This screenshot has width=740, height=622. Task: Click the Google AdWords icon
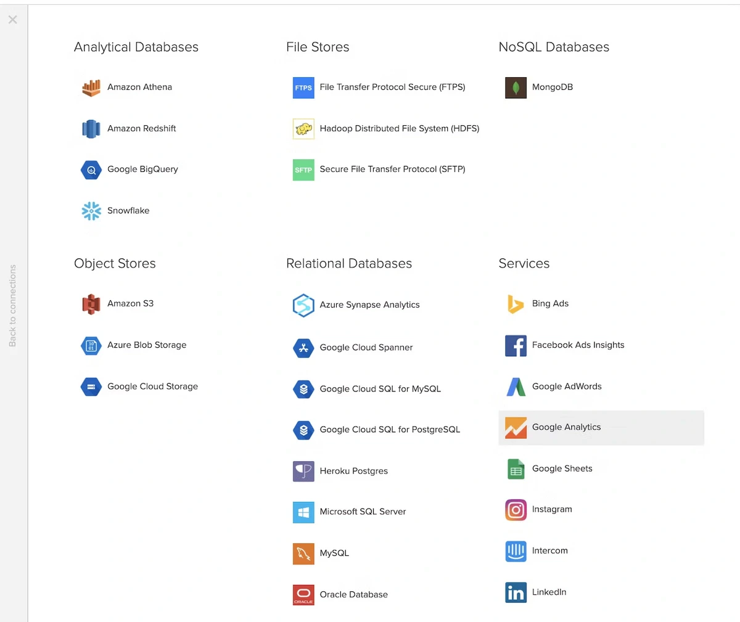(516, 387)
